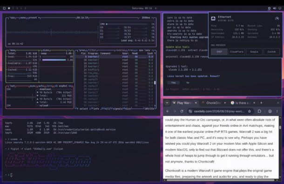Toggle auto scaling in btop network box
The image size is (284, 184).
(x=41, y=86)
